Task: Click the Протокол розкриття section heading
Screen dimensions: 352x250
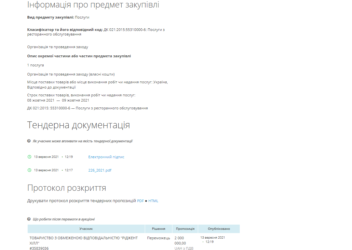Action: pyautogui.click(x=69, y=187)
